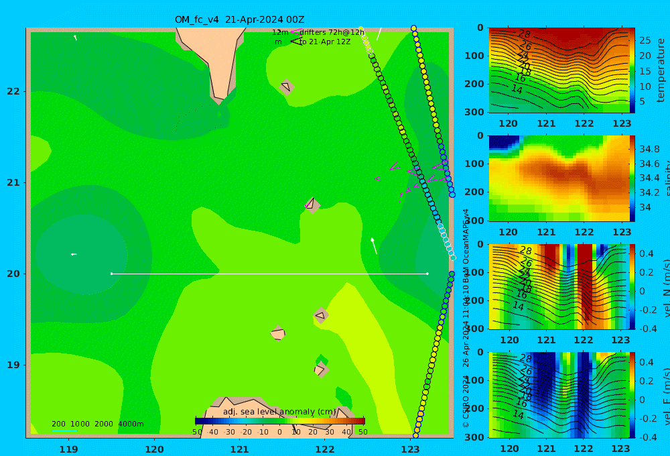The width and height of the screenshot is (670, 456).
Task: Click the OM_fc_v4 21-Apr-2024 00Z title
Action: pos(239,19)
